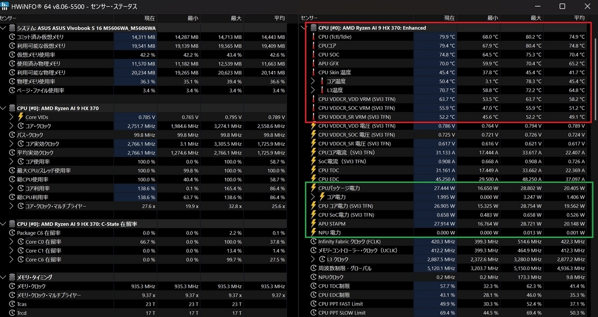This screenshot has height=317, width=598.
Task: Select the 利用可能な物理メモリ row
Action: [144, 73]
